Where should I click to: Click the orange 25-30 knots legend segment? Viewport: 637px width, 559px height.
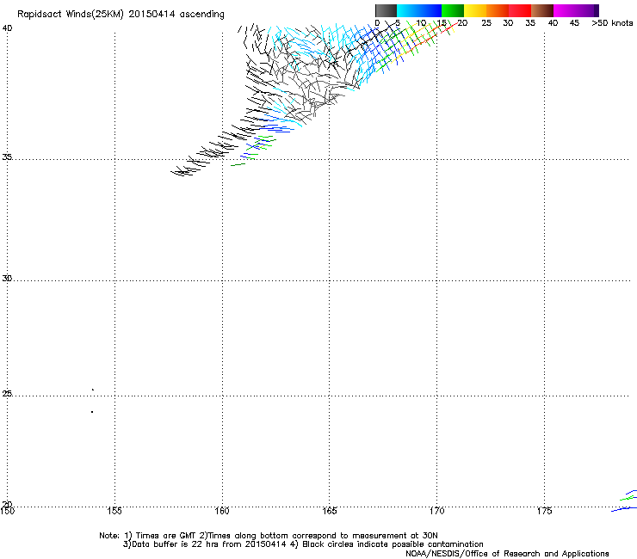[498, 10]
